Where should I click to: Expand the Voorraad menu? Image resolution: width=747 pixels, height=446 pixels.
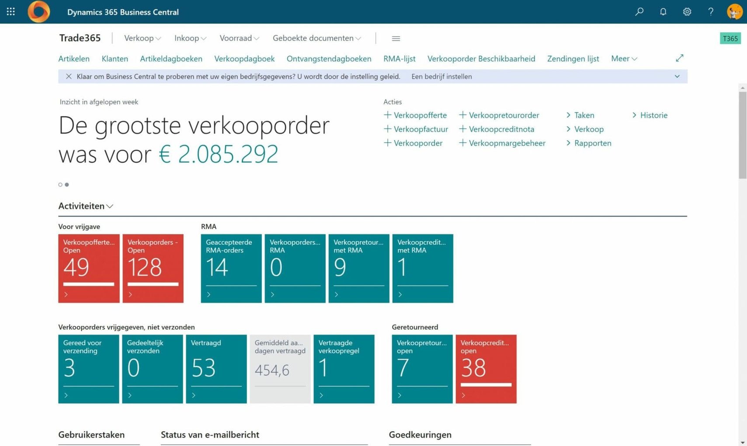coord(240,38)
